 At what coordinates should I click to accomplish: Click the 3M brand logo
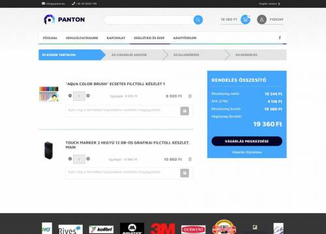pos(162,229)
